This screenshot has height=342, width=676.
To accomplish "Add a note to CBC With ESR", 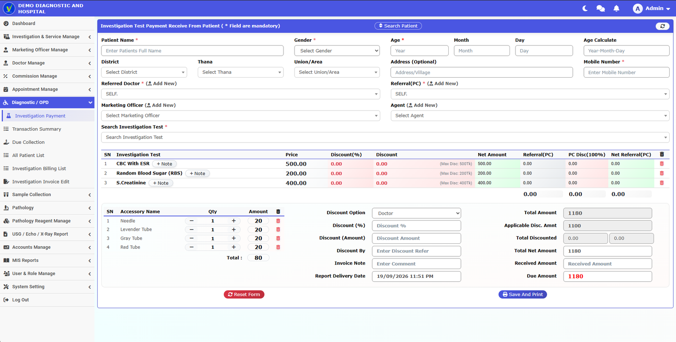I will pyautogui.click(x=164, y=164).
